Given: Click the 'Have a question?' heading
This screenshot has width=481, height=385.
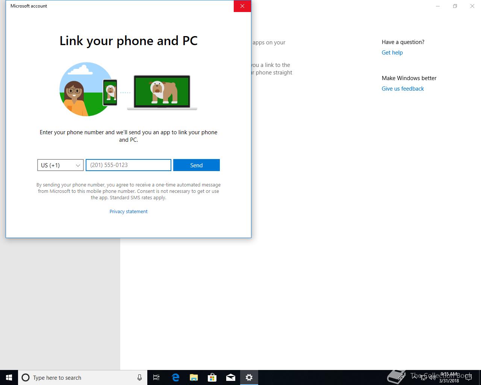Looking at the screenshot, I should point(403,42).
